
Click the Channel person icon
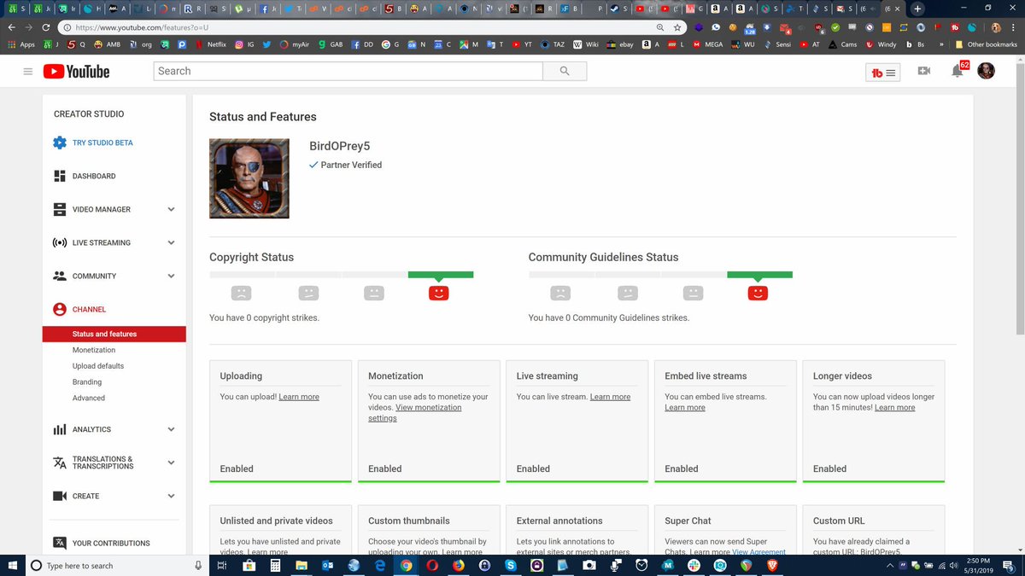[59, 309]
